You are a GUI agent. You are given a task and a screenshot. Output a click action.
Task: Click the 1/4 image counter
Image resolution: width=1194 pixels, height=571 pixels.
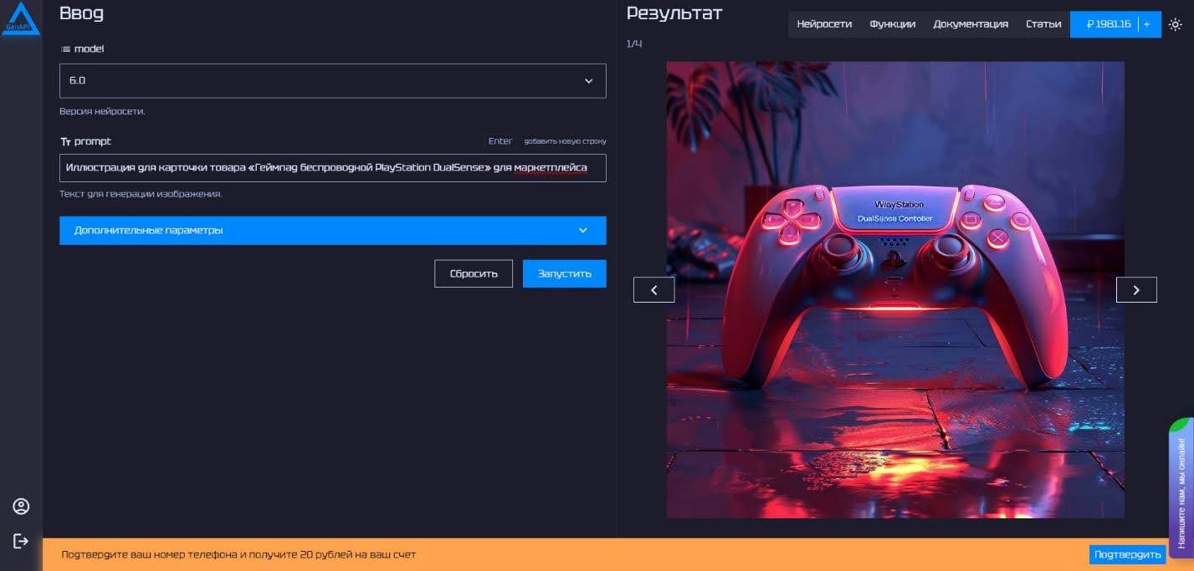click(x=634, y=43)
